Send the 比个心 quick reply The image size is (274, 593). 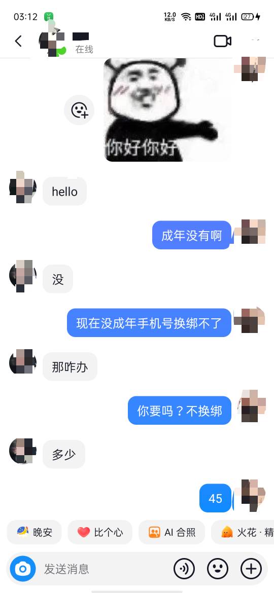pos(100,532)
